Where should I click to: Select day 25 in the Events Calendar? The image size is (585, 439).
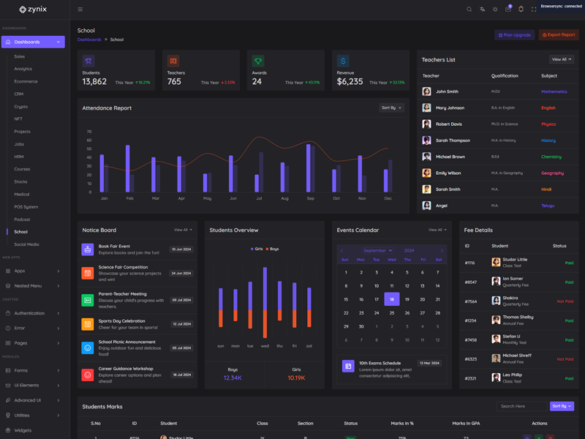point(392,312)
